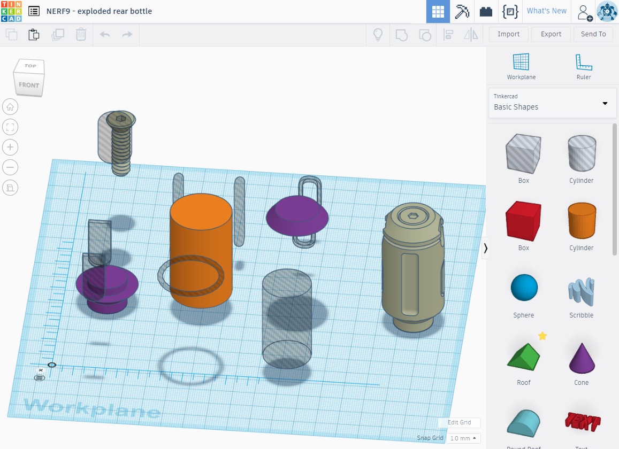Screen dimensions: 619x449
Task: Open the Basic Shapes category dropdown
Action: (x=552, y=103)
